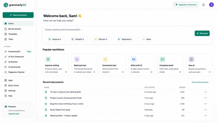Image resolution: width=218 pixels, height=123 pixels.
Task: Click the Summarize text lines icon
Action: [105, 59]
